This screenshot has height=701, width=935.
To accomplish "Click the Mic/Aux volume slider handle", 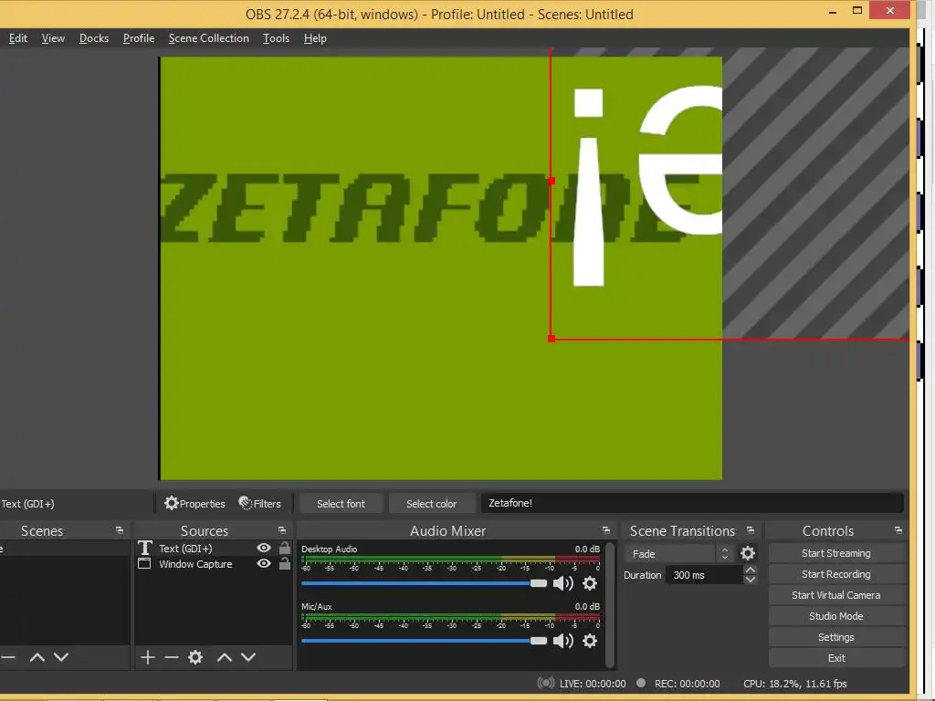I will tap(539, 641).
